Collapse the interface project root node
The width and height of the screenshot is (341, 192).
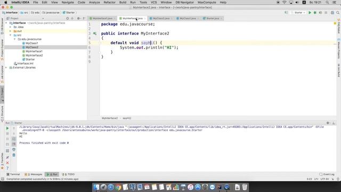[6, 23]
